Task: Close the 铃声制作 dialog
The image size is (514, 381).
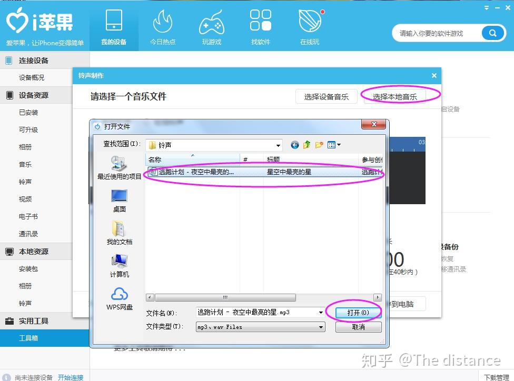Action: tap(434, 76)
